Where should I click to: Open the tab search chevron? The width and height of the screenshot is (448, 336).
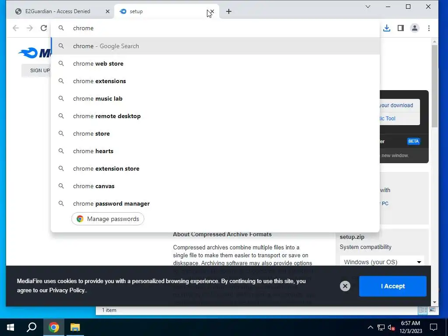tap(368, 7)
